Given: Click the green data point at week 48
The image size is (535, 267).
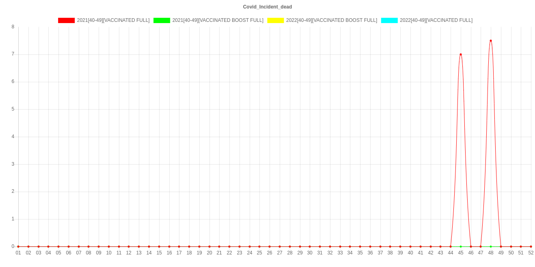Looking at the screenshot, I should click(x=491, y=246).
